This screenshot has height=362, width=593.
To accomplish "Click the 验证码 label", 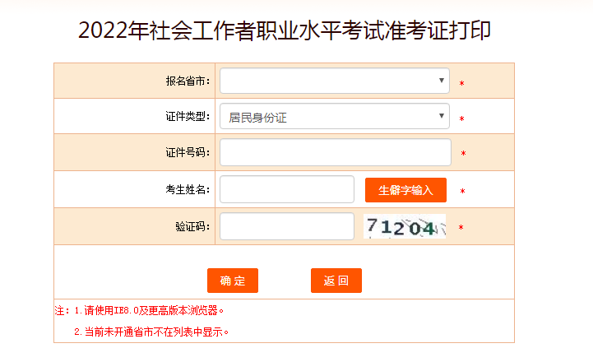I will pyautogui.click(x=192, y=227).
